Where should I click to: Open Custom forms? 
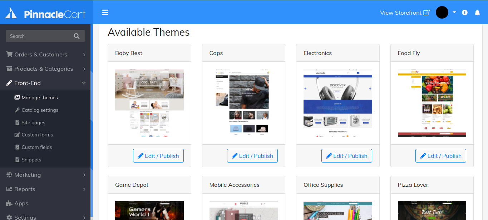click(37, 135)
